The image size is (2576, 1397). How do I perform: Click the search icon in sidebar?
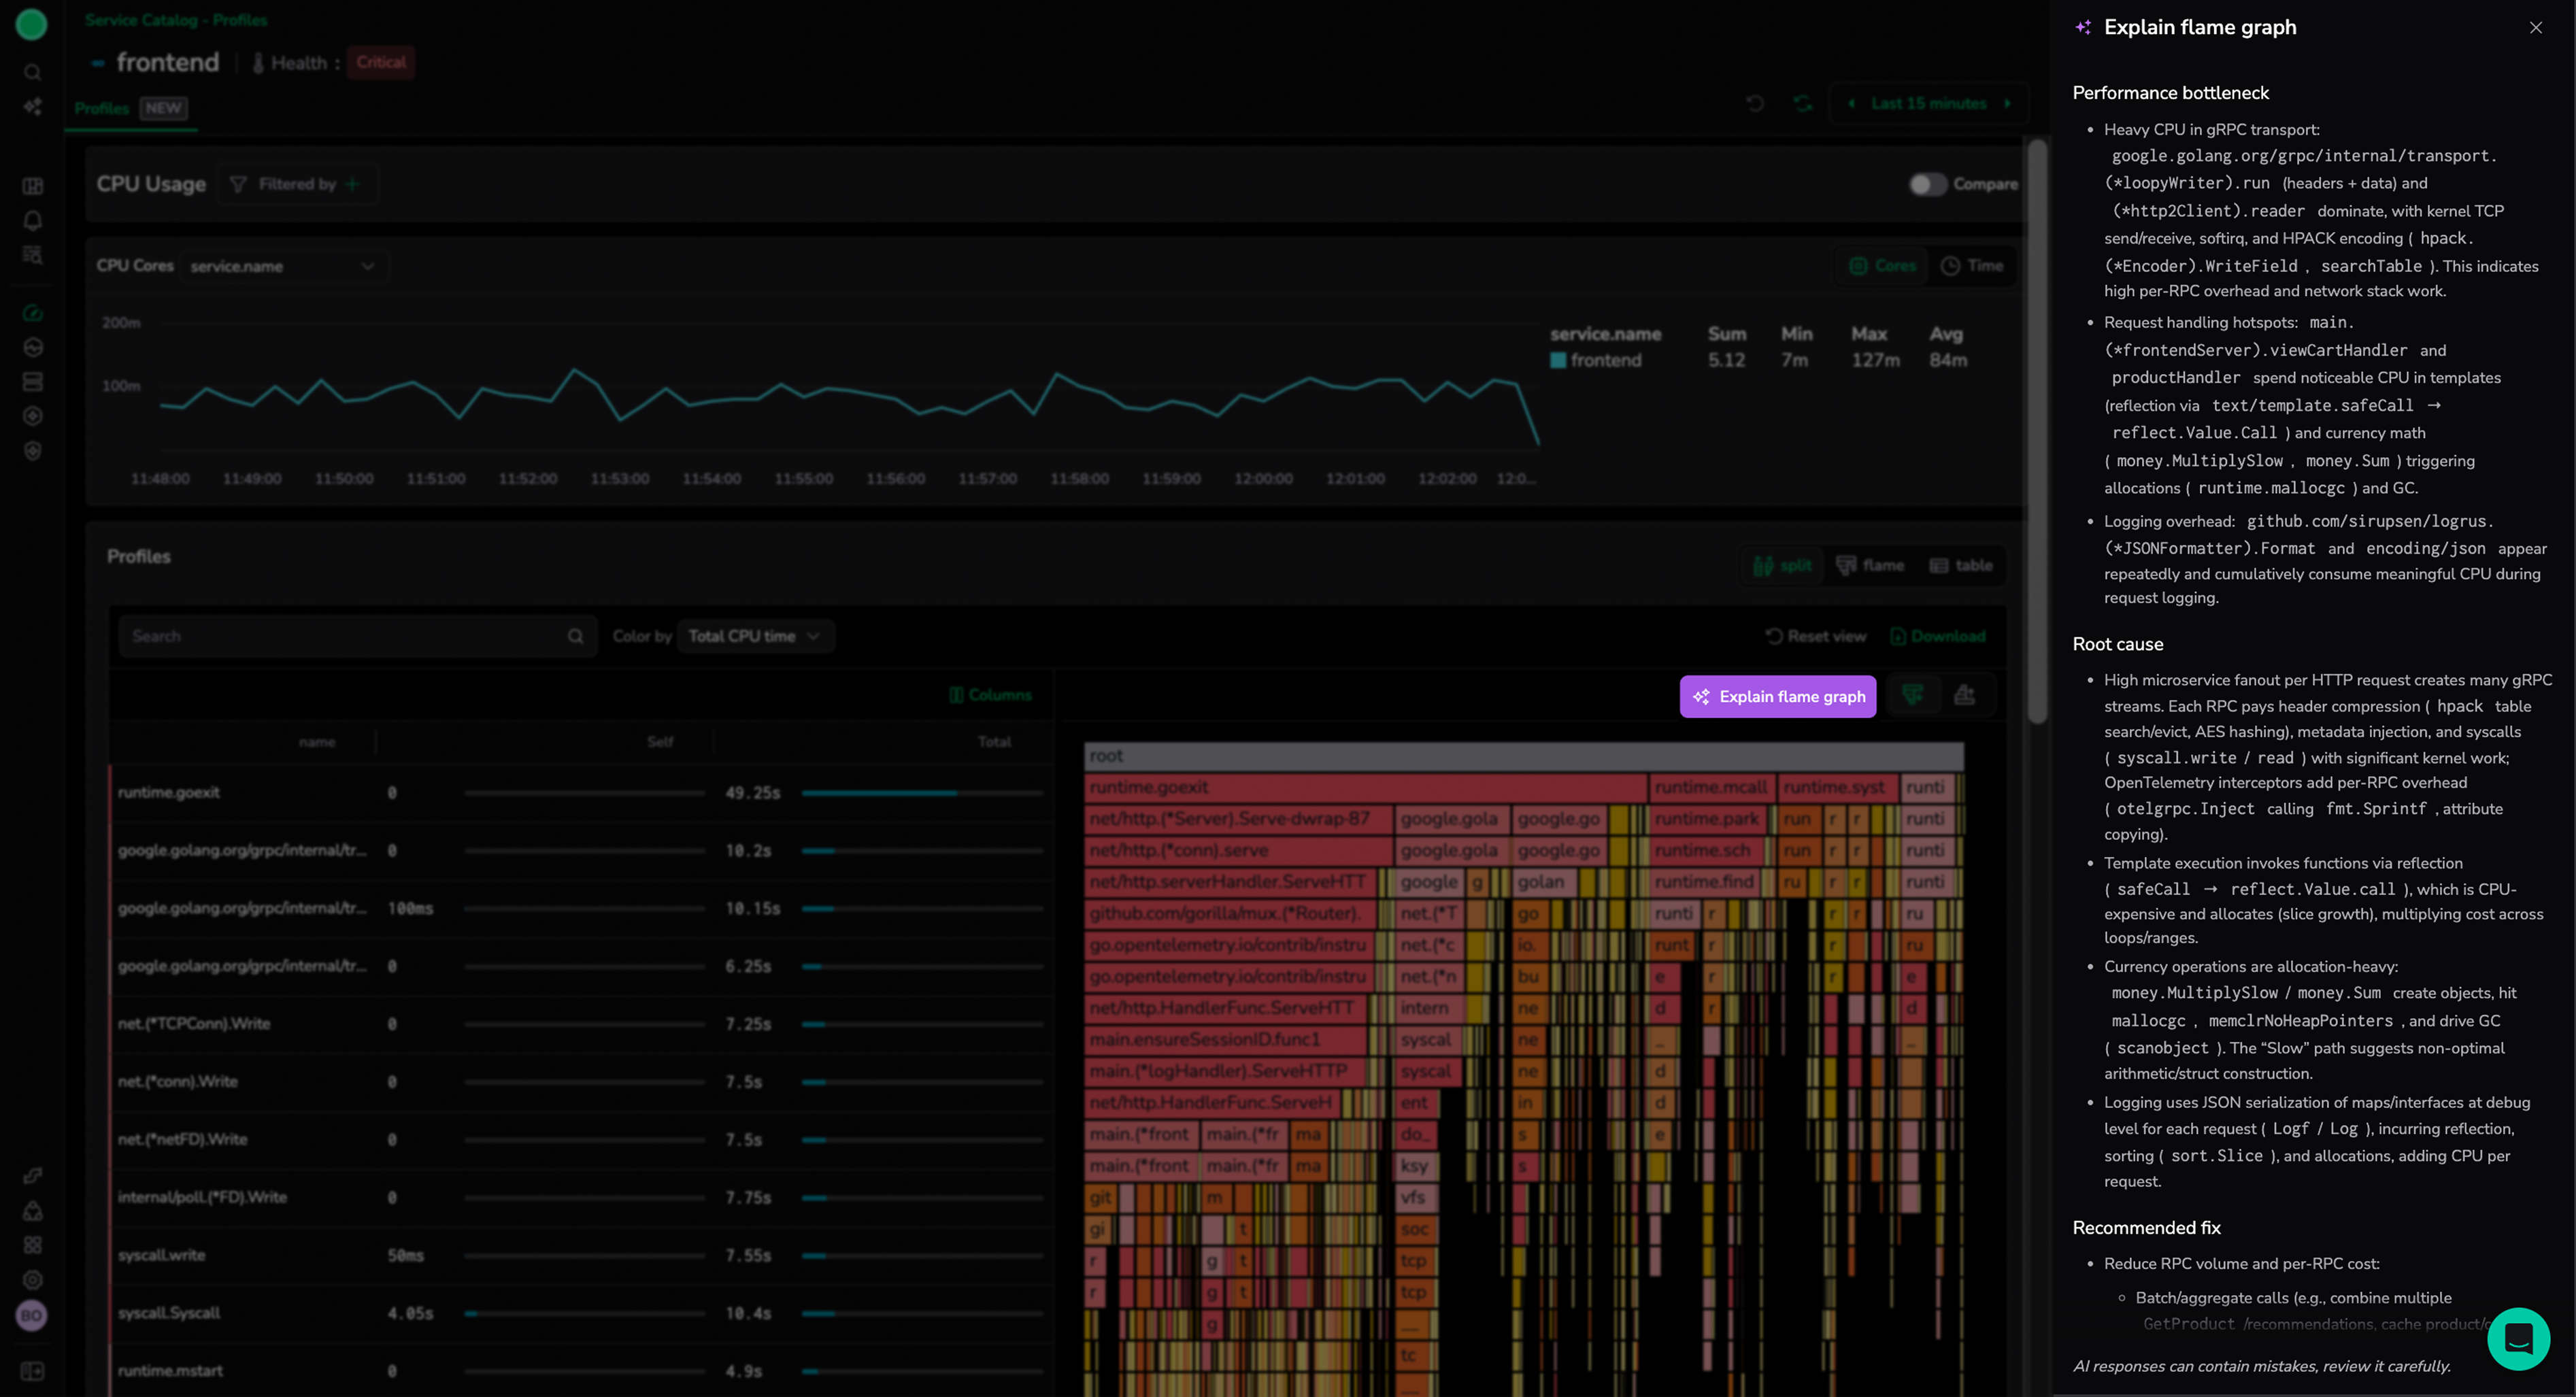[32, 72]
